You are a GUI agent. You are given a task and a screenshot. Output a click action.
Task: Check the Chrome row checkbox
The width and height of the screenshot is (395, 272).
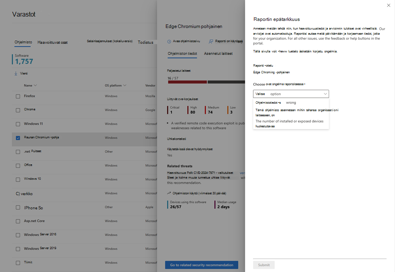[x=18, y=110]
